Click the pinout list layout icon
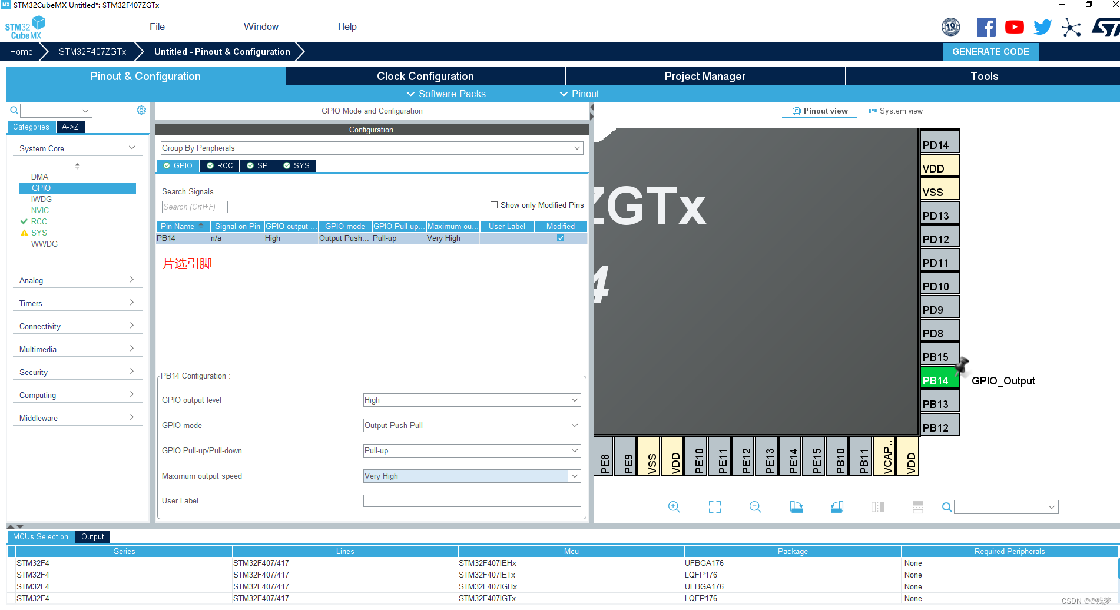 coord(918,507)
